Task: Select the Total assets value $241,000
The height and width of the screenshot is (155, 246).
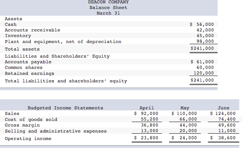Action: point(202,48)
